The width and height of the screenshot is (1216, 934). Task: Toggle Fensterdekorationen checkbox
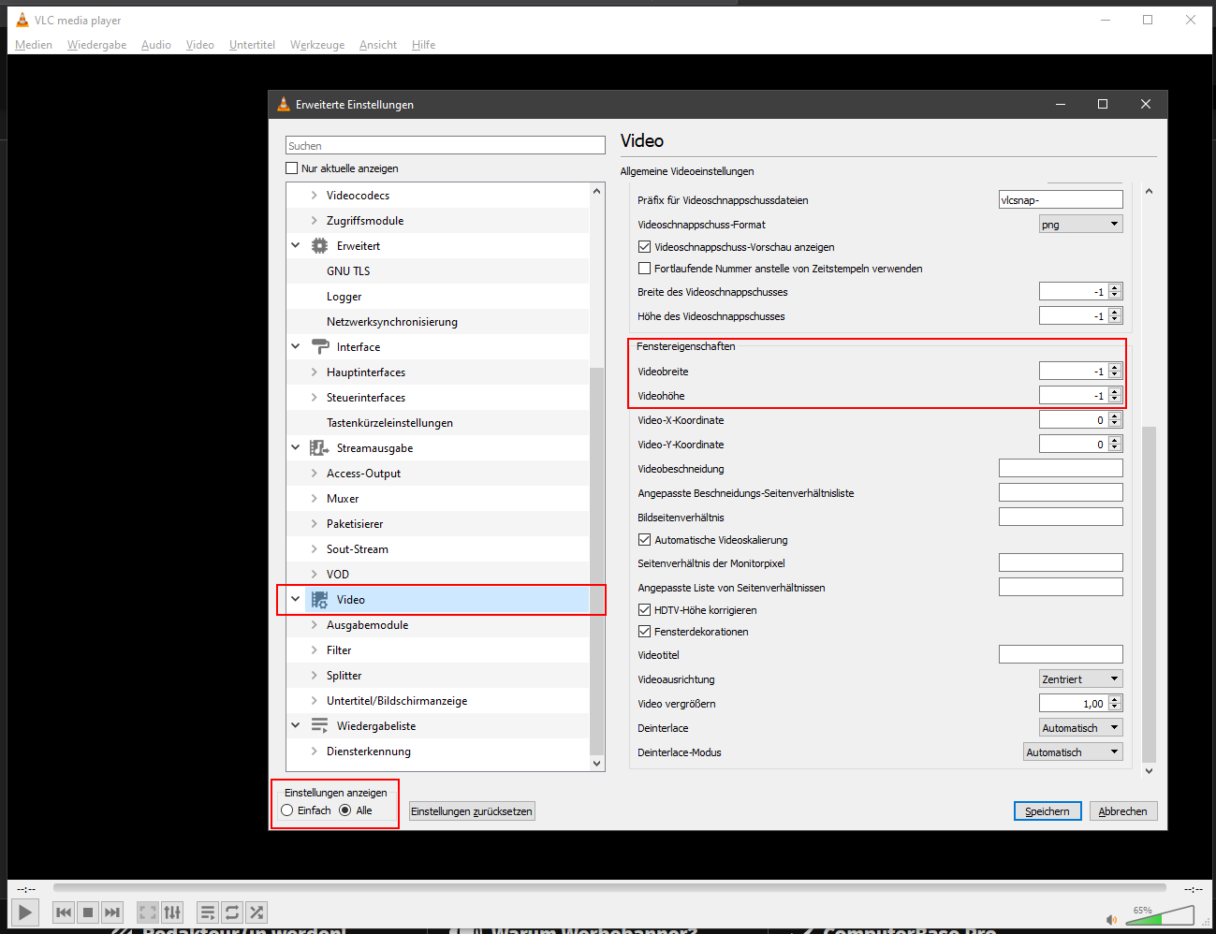coord(644,632)
